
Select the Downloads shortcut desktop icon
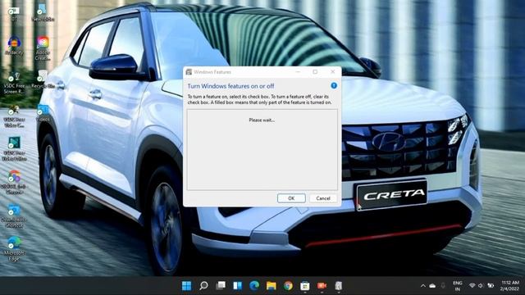point(14,216)
